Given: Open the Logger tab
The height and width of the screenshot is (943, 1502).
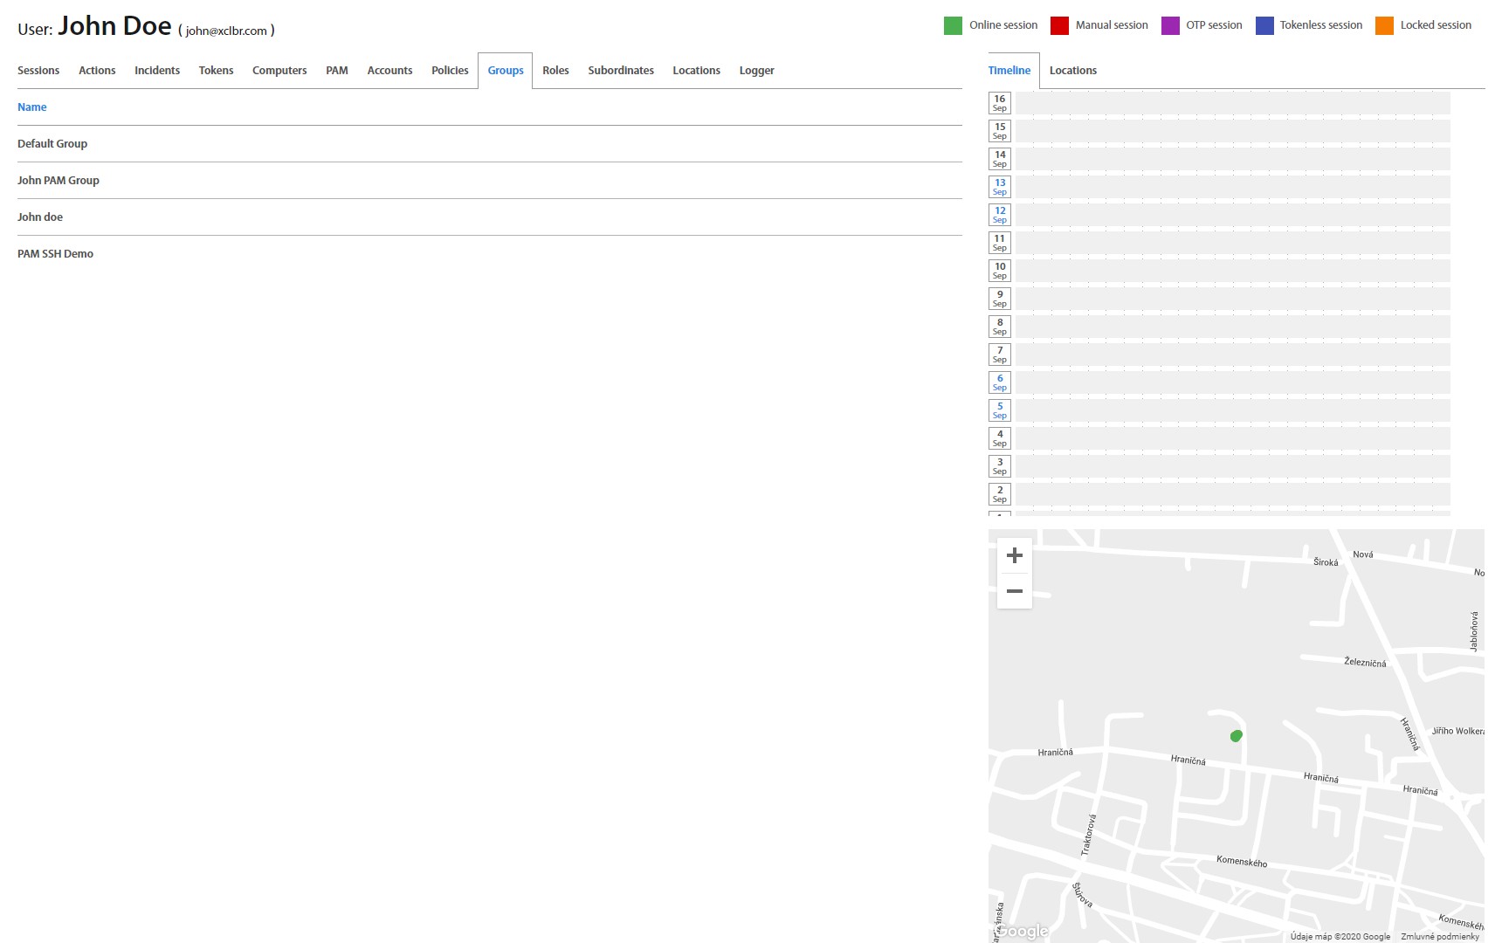Looking at the screenshot, I should [x=756, y=71].
